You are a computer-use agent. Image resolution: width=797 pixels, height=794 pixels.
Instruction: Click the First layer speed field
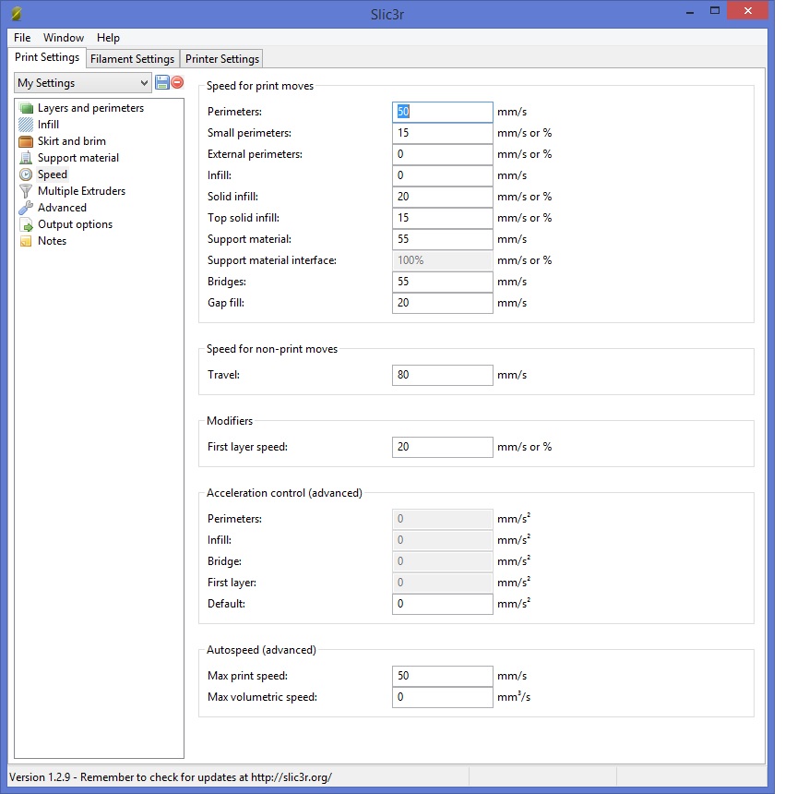click(x=442, y=447)
